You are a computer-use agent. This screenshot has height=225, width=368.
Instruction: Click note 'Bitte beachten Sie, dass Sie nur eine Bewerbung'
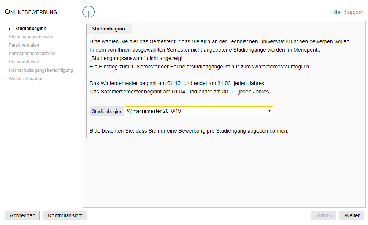[148, 131]
